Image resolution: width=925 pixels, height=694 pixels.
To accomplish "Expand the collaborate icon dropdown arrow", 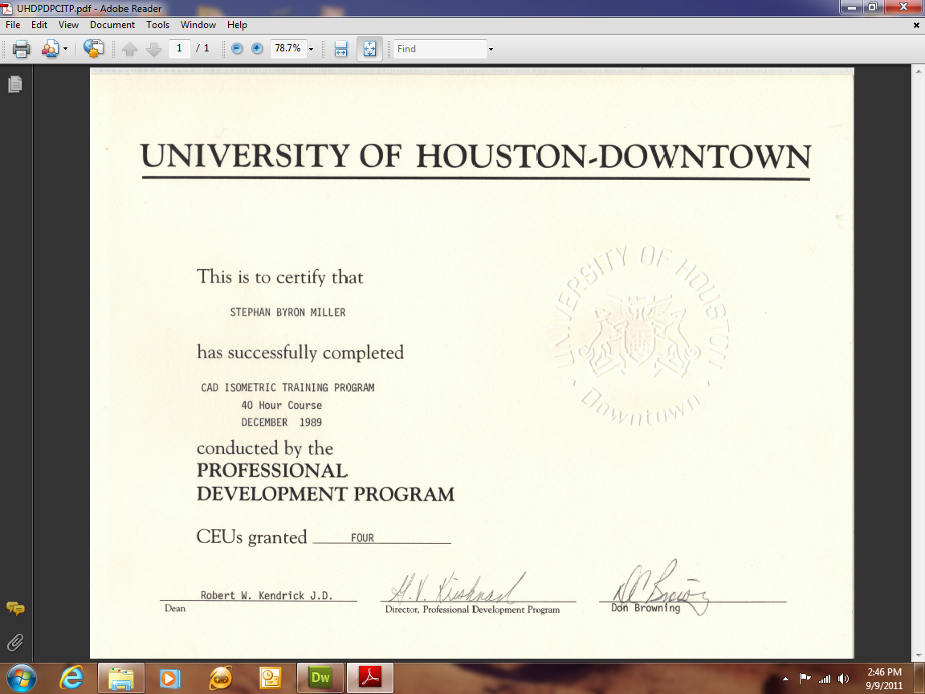I will pyautogui.click(x=66, y=49).
